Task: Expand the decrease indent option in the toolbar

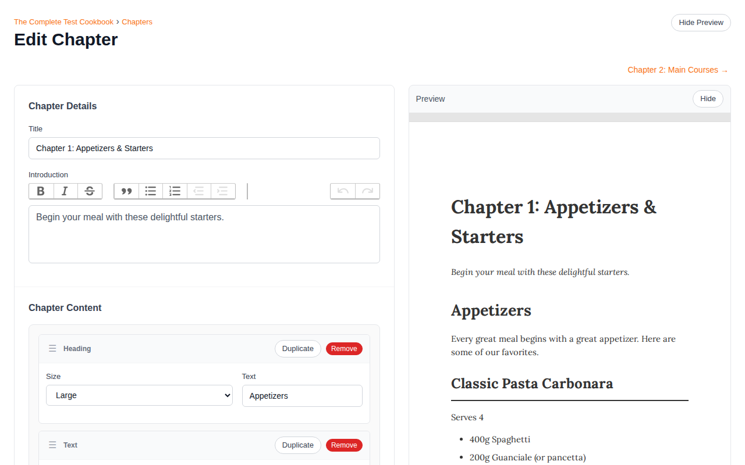Action: (x=198, y=191)
